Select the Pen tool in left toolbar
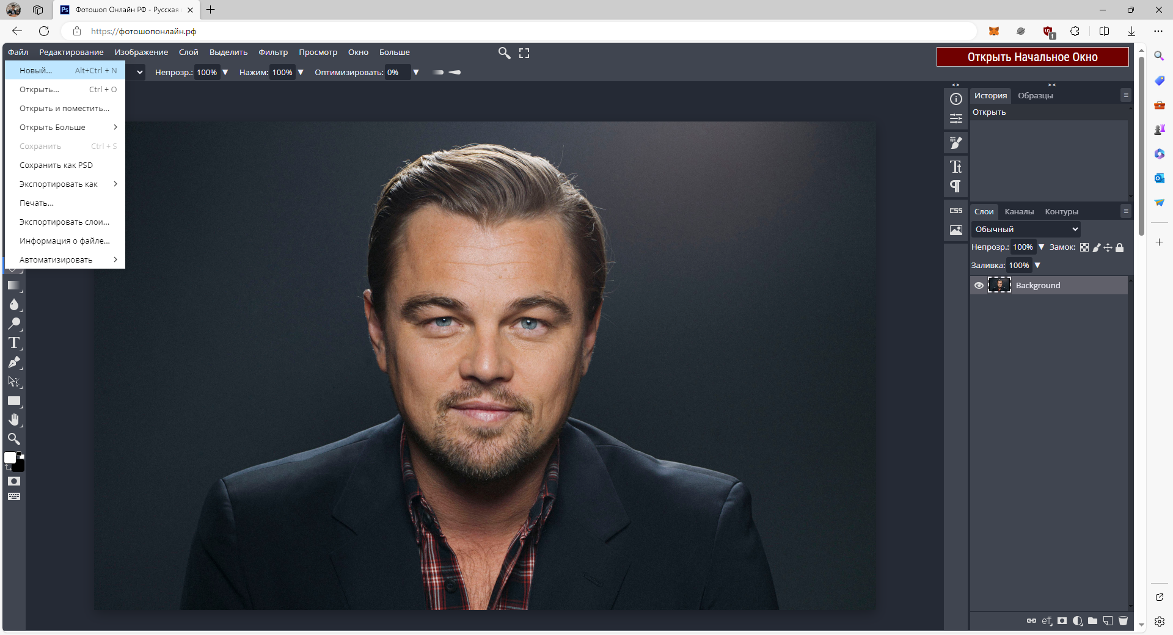Viewport: 1173px width, 635px height. click(x=14, y=362)
